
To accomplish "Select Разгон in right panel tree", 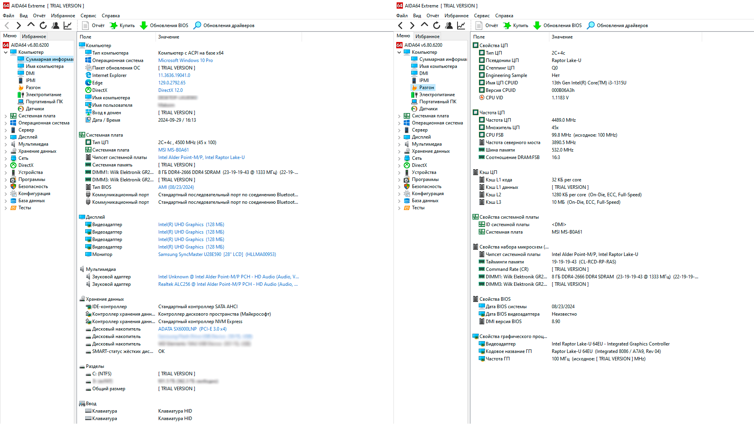I will pyautogui.click(x=425, y=87).
